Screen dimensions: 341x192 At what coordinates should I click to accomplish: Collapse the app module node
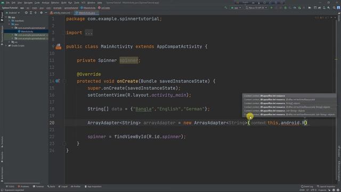[6, 17]
